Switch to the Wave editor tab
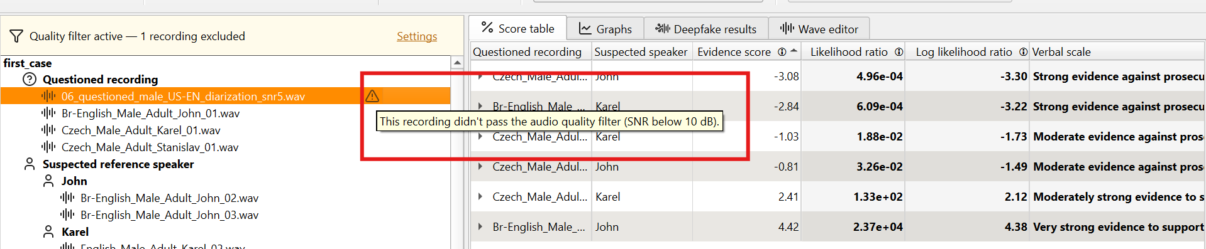 pyautogui.click(x=819, y=29)
